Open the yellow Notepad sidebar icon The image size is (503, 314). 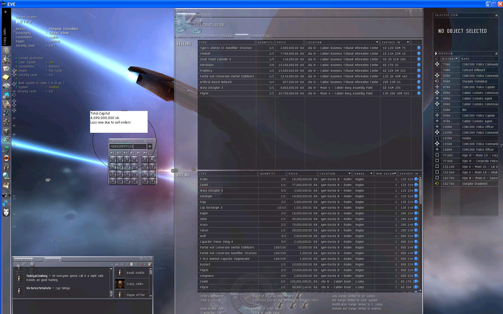pos(6,77)
